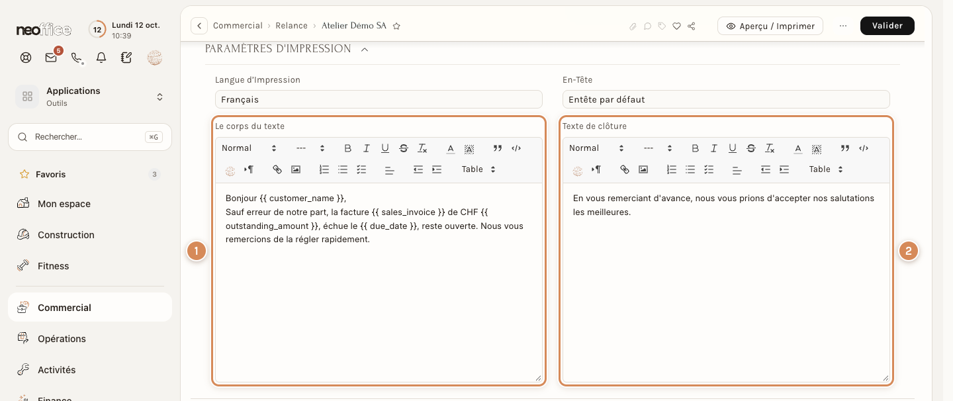Open the notebook notes icon

pos(126,58)
